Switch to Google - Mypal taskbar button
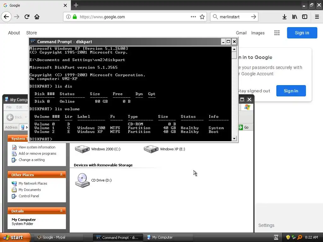Viewport: 323px width, 242px height. pyautogui.click(x=58, y=237)
